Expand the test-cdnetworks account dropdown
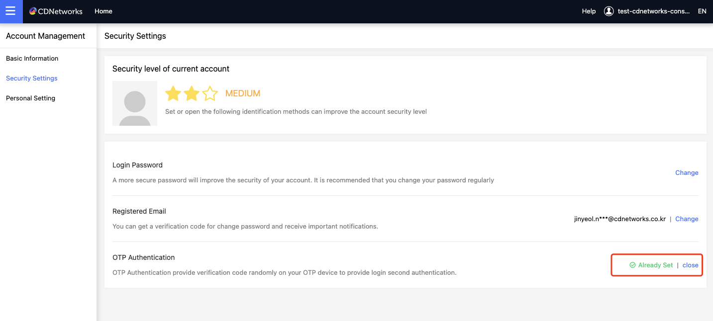Image resolution: width=713 pixels, height=321 pixels. tap(653, 11)
